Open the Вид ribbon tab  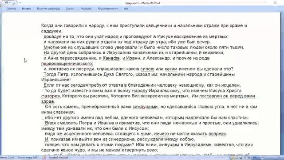coord(126,8)
